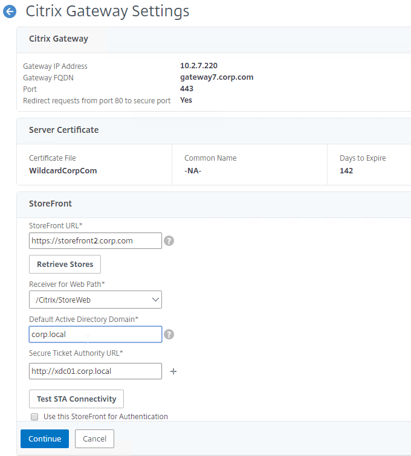Click the Retrieve Stores button

(x=65, y=264)
